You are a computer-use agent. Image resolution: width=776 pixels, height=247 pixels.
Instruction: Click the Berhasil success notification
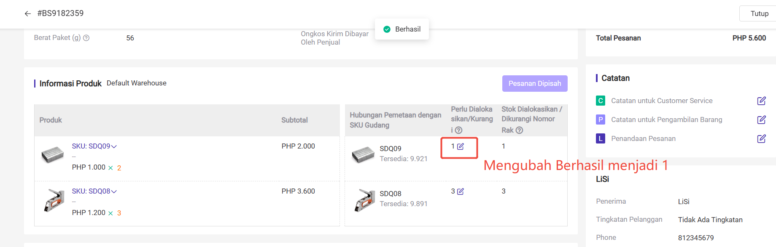[x=402, y=29]
